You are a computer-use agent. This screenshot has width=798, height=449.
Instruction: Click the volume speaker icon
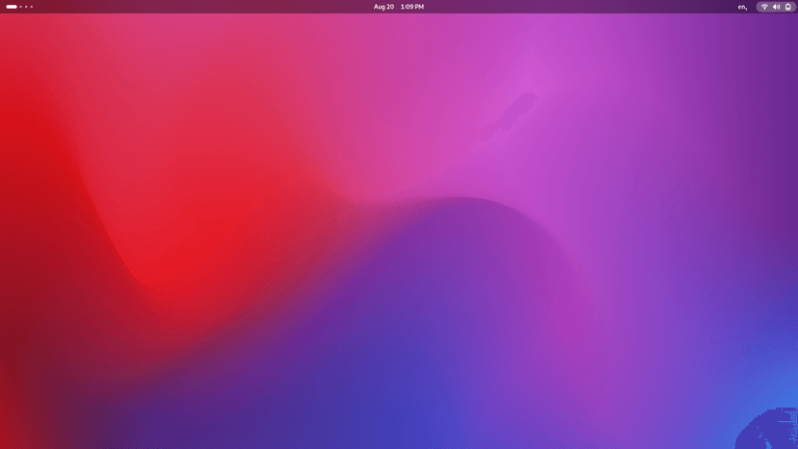(x=776, y=7)
